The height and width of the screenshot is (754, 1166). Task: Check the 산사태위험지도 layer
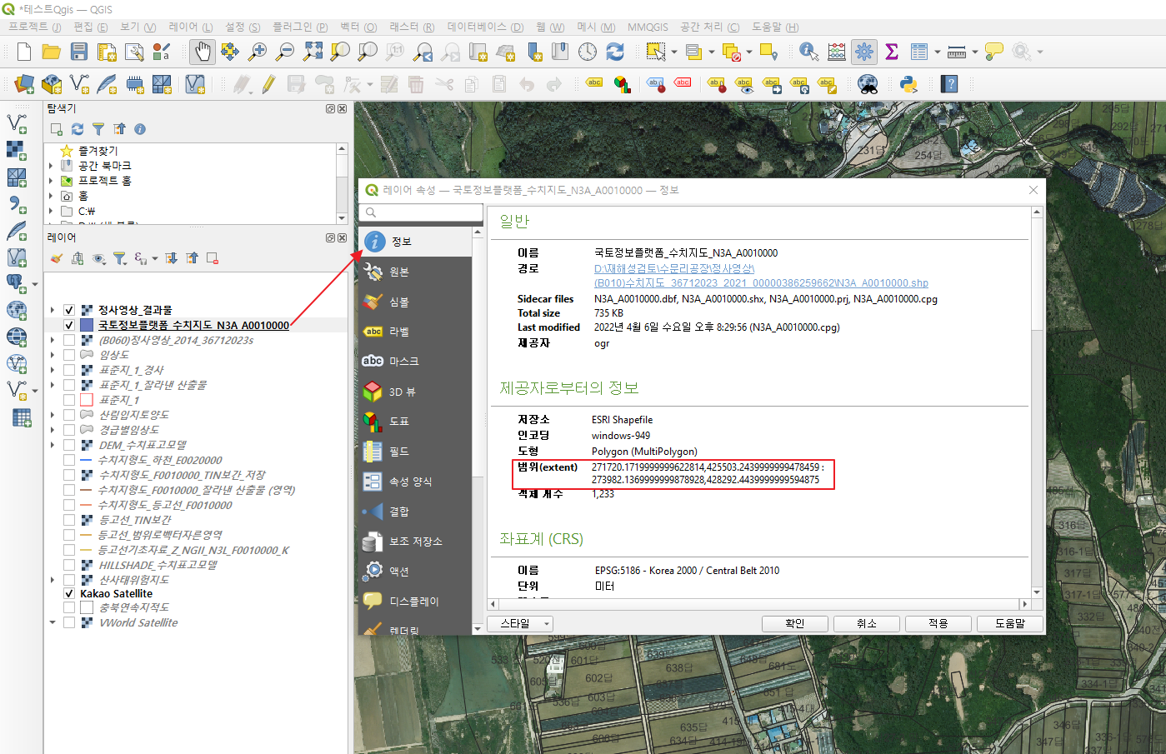pyautogui.click(x=69, y=580)
